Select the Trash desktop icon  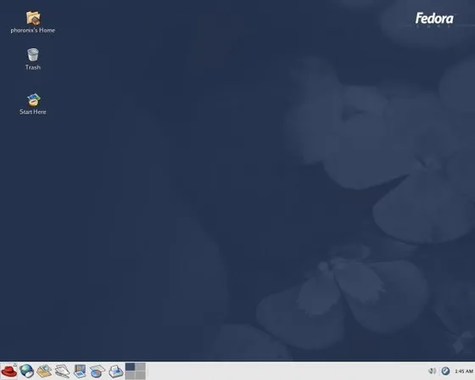click(x=33, y=55)
